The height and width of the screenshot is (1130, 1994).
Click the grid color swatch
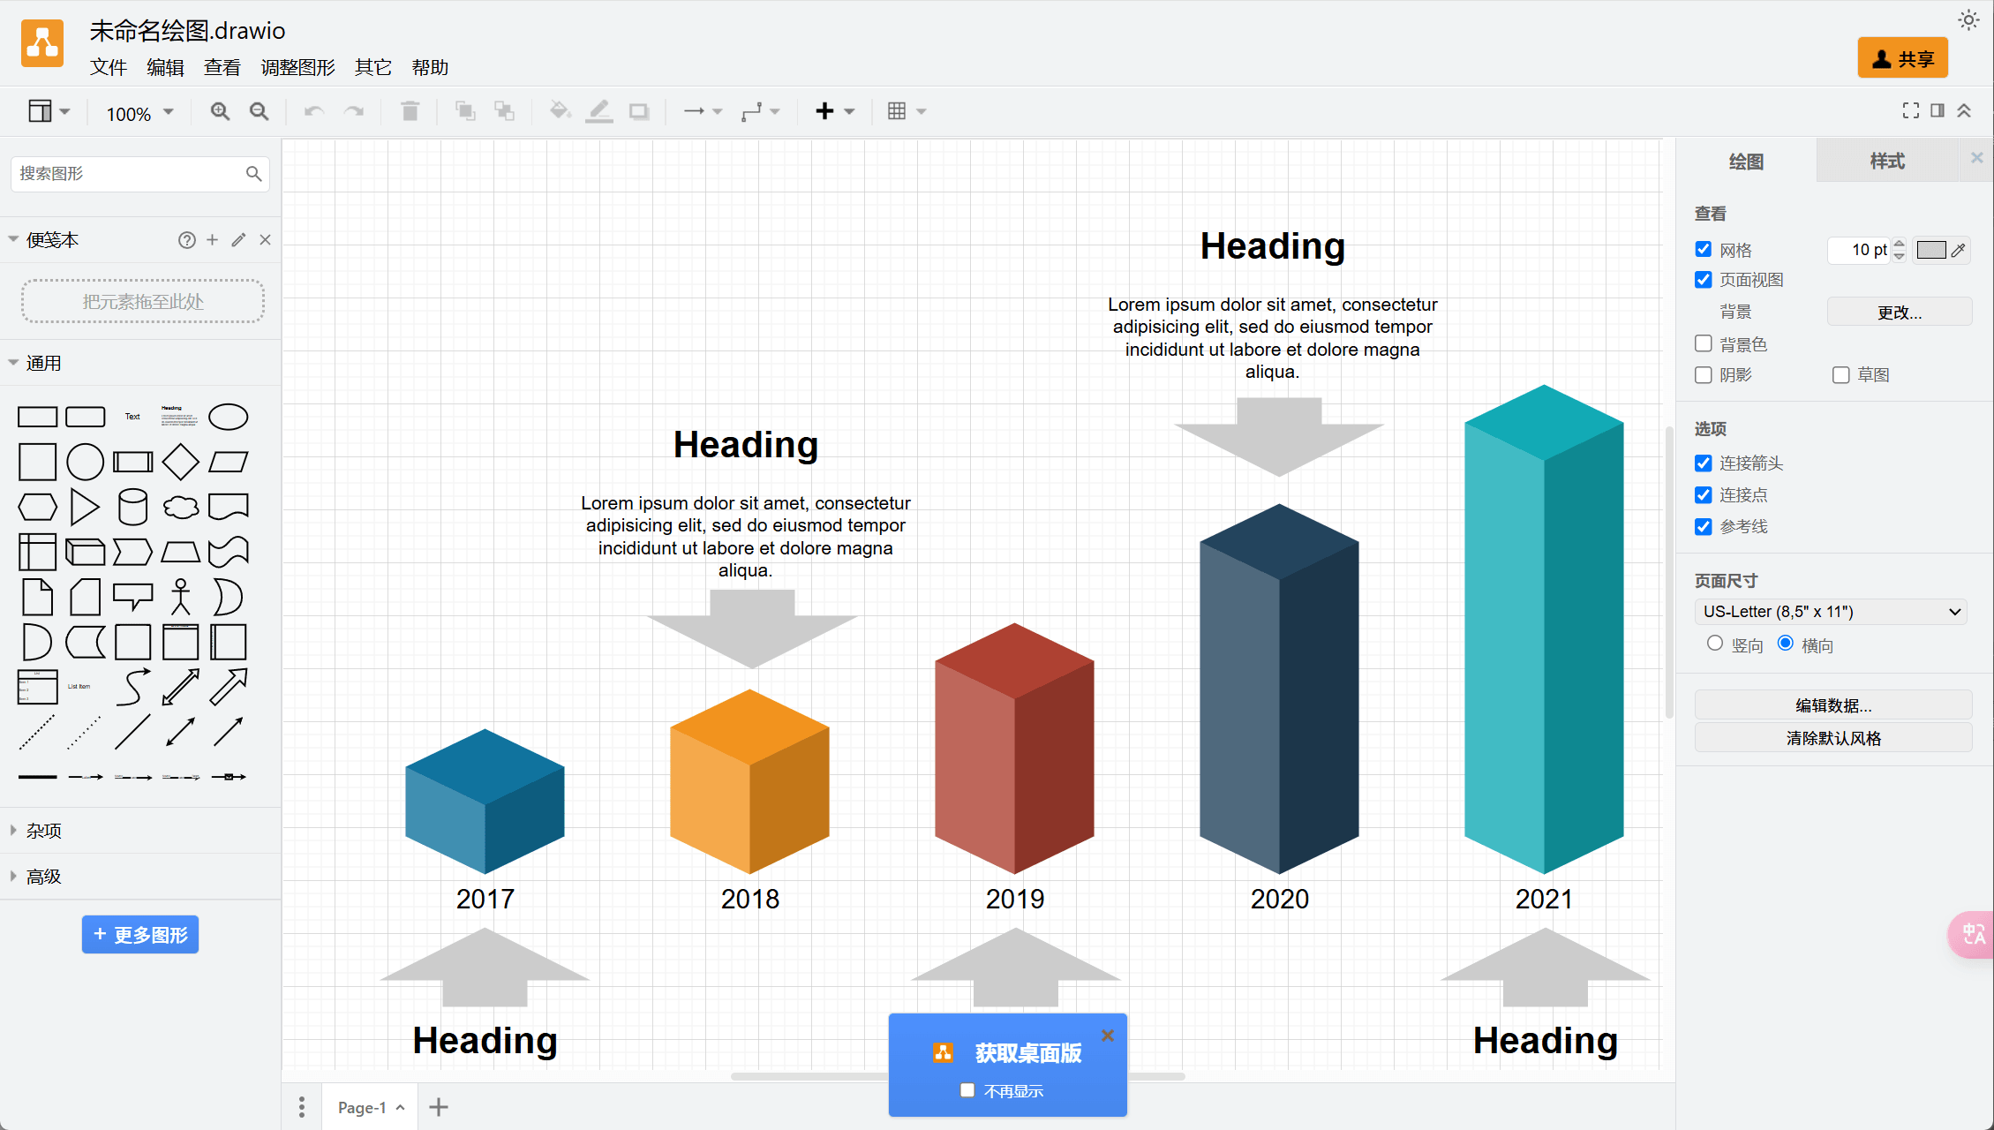[1930, 250]
